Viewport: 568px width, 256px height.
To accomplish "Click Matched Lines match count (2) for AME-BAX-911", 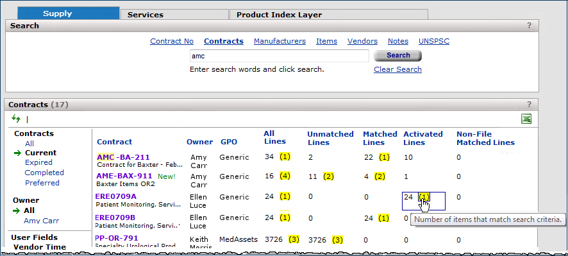I will (x=380, y=176).
